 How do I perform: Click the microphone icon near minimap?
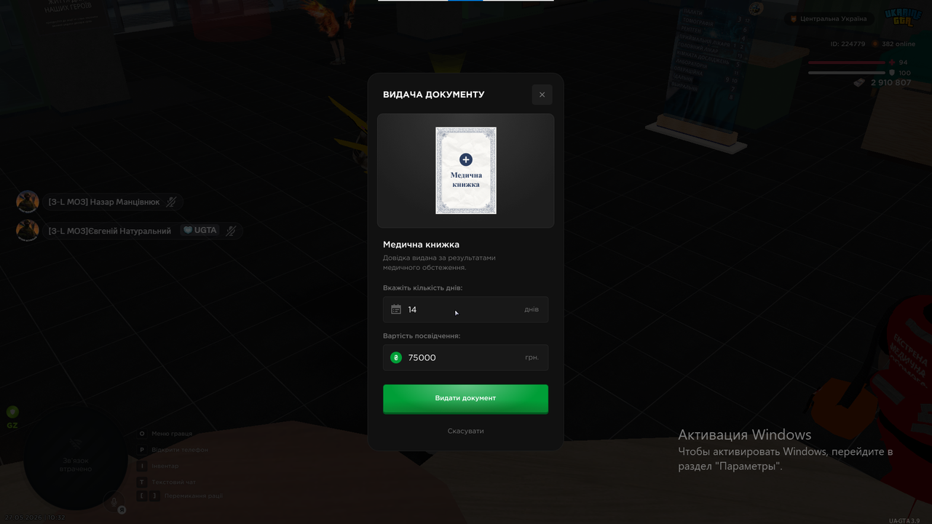(x=114, y=501)
